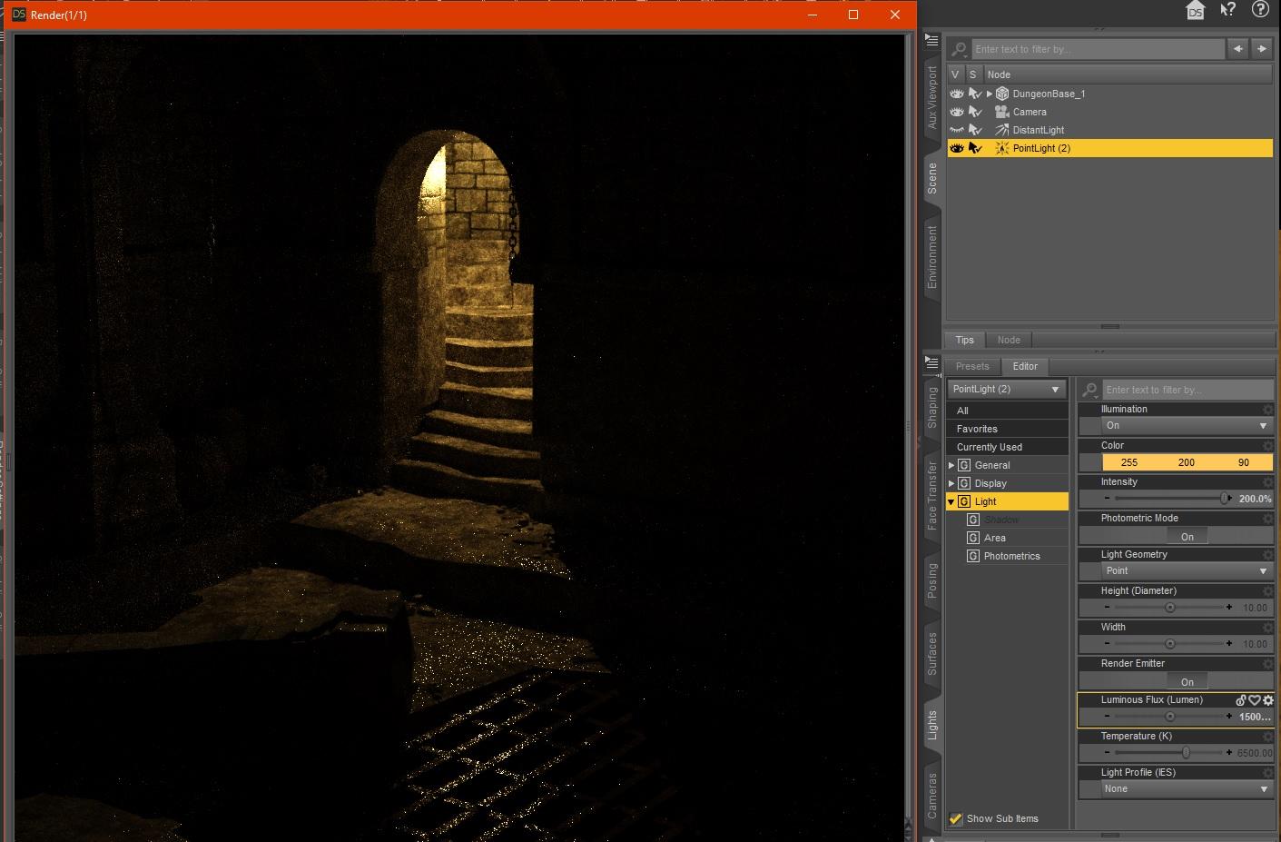
Task: Activate the What's This help cursor
Action: pyautogui.click(x=1227, y=10)
